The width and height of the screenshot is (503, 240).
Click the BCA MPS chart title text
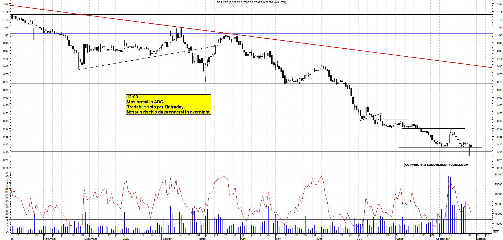251,2
